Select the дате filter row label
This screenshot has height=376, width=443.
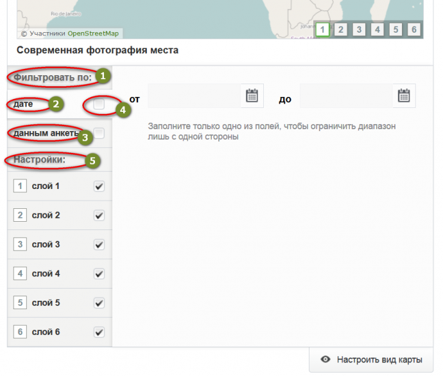(23, 104)
